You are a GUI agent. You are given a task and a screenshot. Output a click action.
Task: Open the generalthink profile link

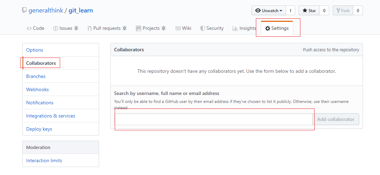point(46,10)
